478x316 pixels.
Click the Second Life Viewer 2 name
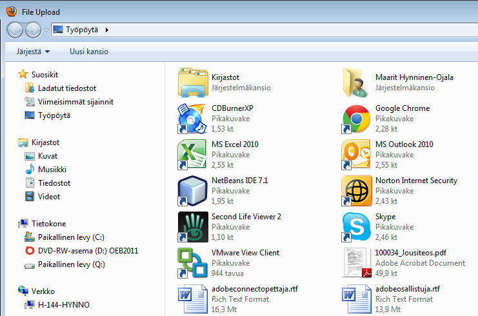[246, 216]
